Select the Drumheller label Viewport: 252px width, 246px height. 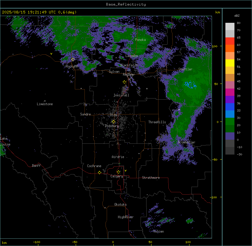tap(187, 142)
